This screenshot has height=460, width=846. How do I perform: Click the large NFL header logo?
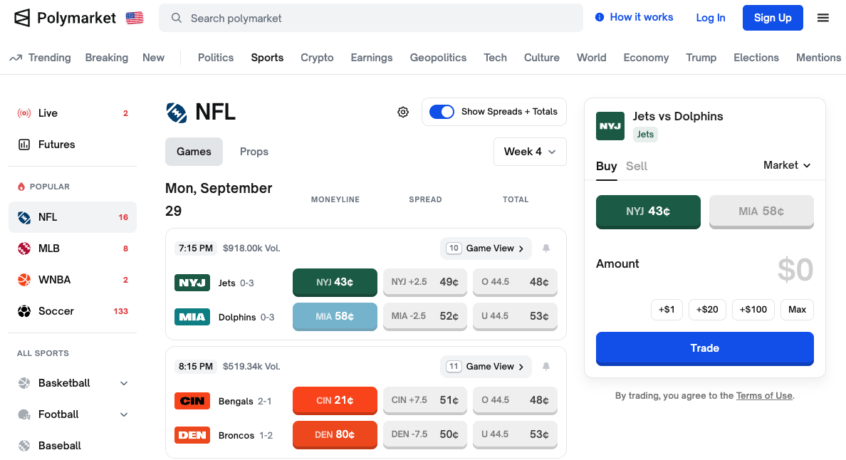pos(177,113)
